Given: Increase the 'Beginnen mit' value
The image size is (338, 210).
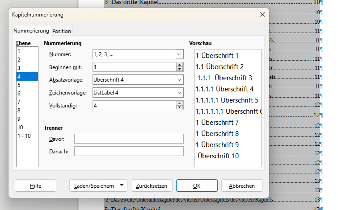Looking at the screenshot, I should 179,65.
